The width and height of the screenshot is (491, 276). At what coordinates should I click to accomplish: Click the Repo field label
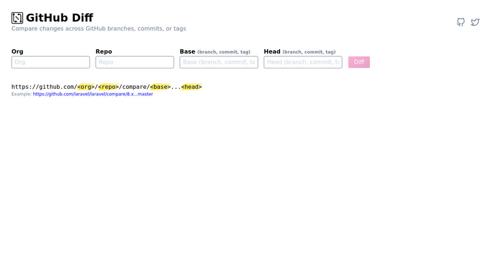103,51
